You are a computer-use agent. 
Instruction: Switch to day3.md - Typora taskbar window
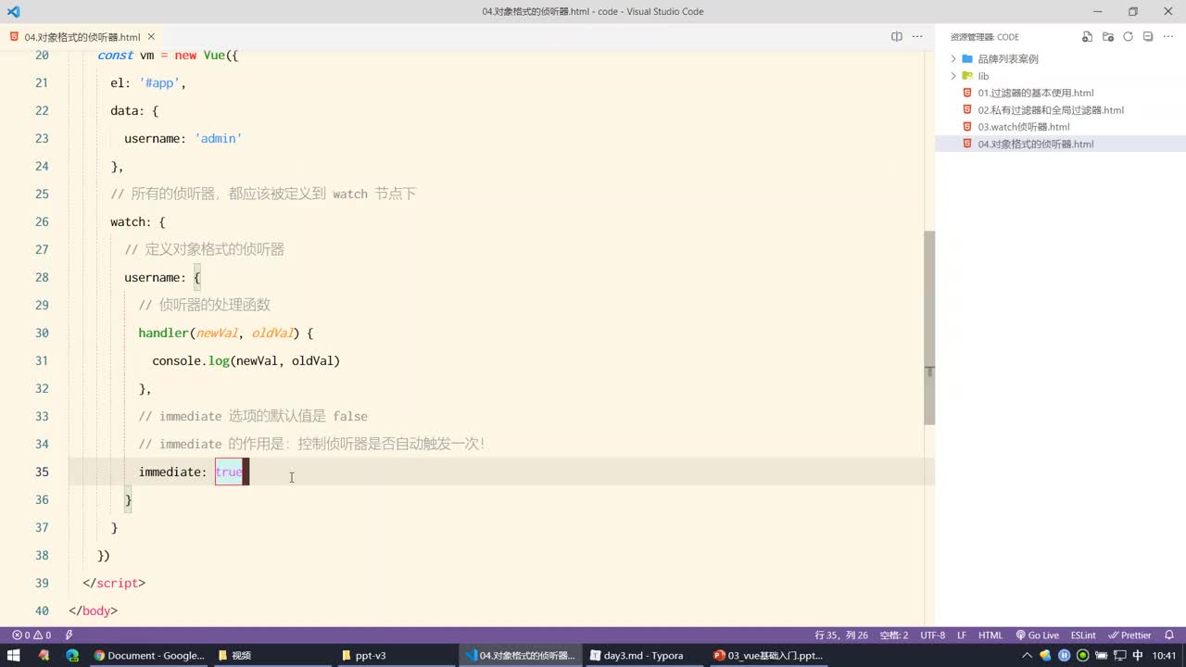[643, 655]
